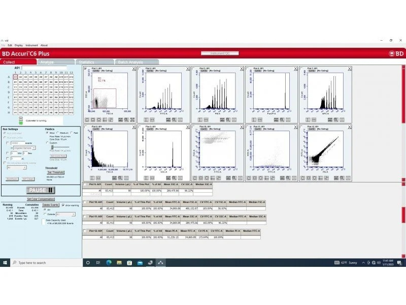This screenshot has width=406, height=305.
Task: Click the PAUSE button
Action: point(41,190)
